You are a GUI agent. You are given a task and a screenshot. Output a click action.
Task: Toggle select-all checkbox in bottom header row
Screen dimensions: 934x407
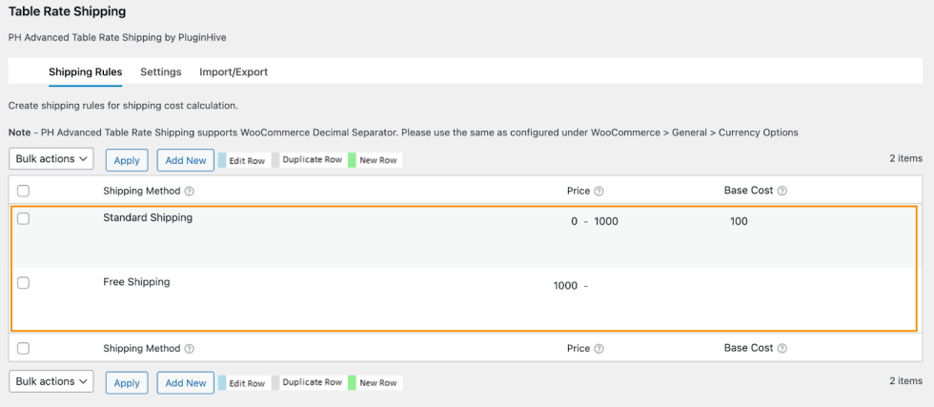pyautogui.click(x=24, y=349)
